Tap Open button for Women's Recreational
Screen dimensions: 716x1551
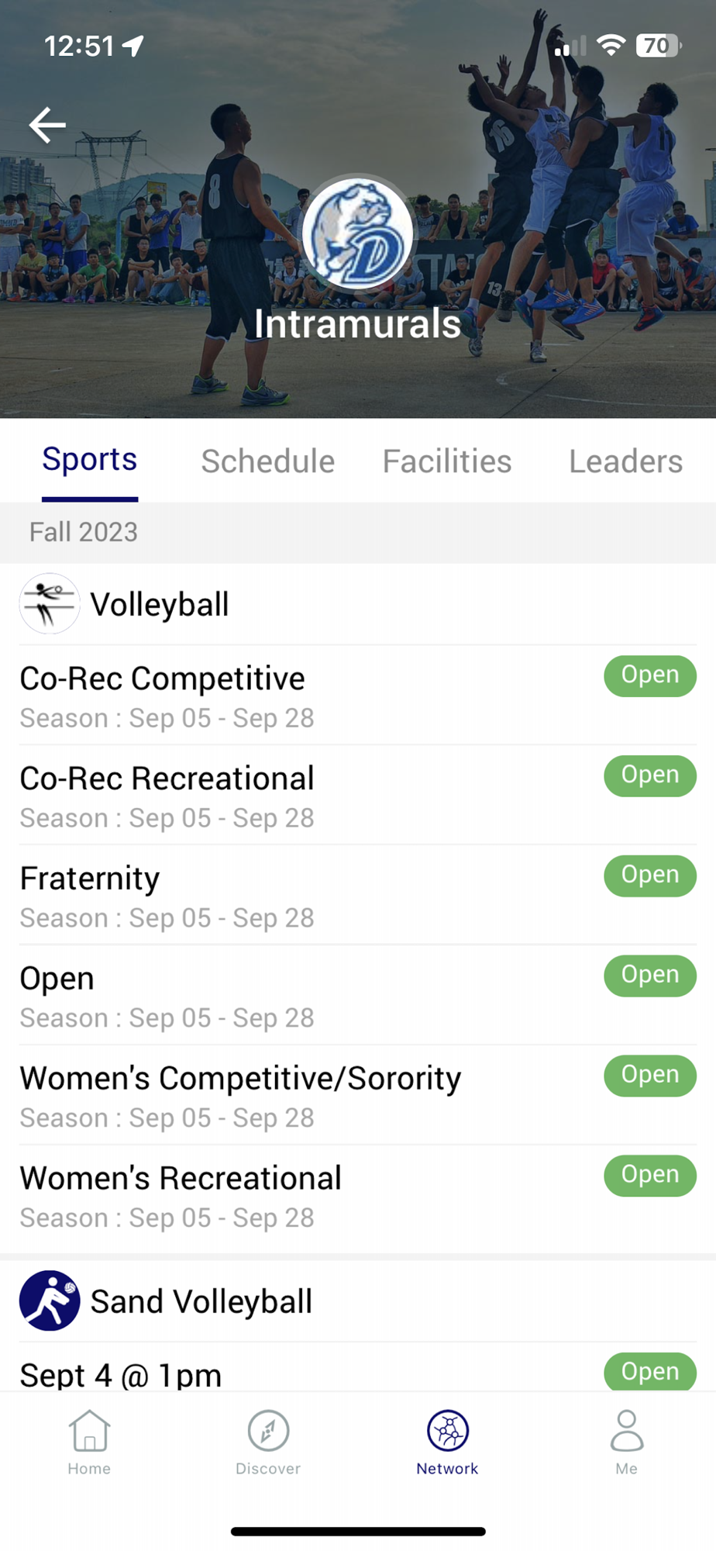[x=649, y=1176]
